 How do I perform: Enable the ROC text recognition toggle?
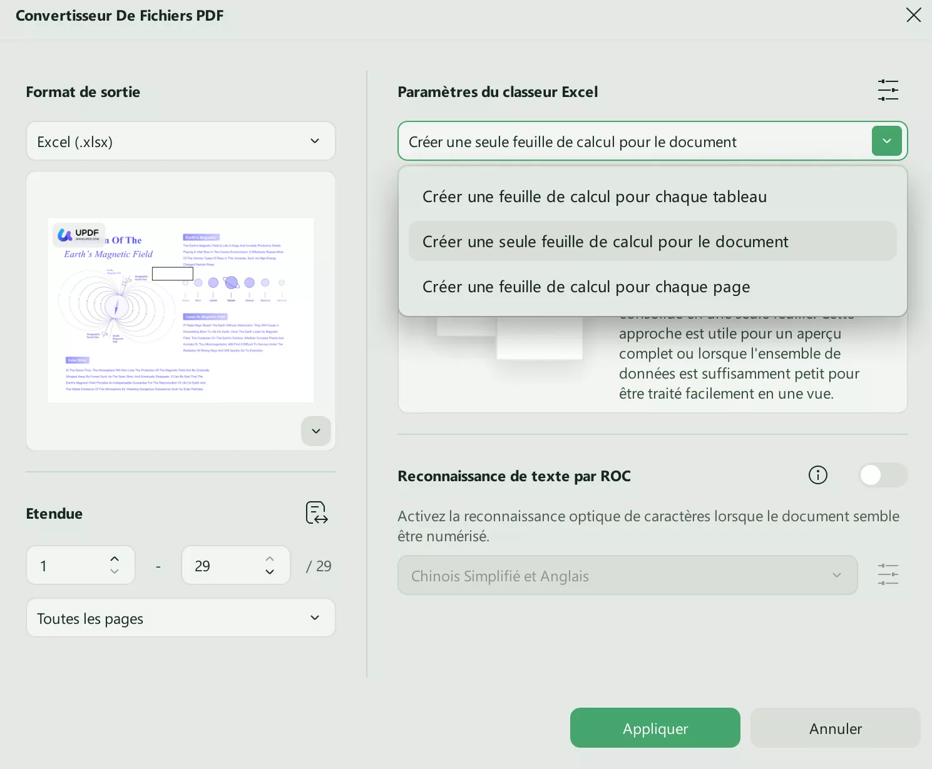point(883,476)
